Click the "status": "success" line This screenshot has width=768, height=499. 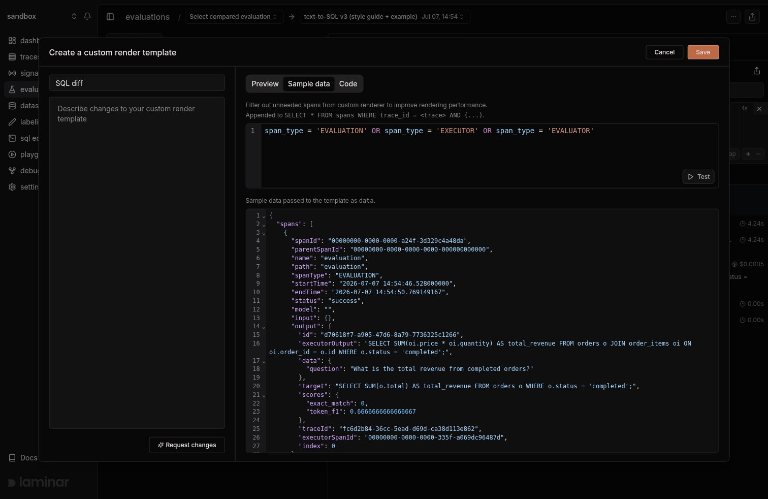pyautogui.click(x=328, y=301)
